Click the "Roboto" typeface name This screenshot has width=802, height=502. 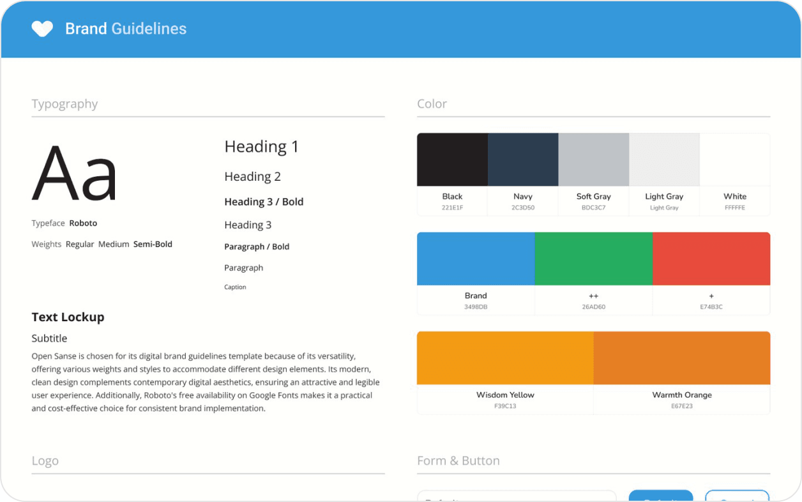(x=83, y=224)
